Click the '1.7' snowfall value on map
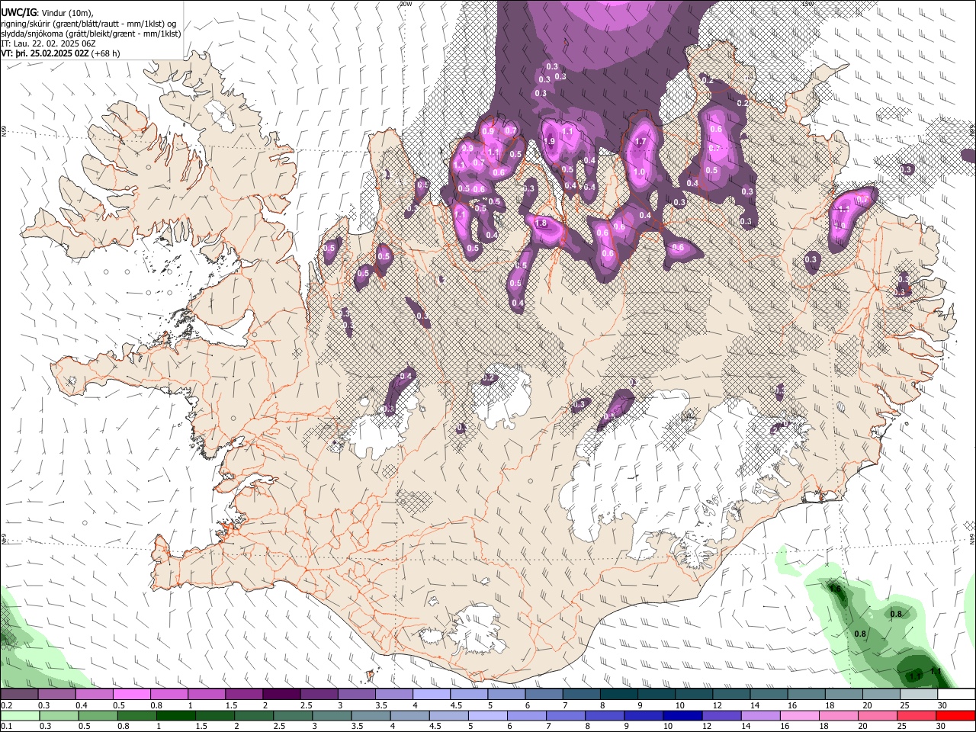 (640, 141)
